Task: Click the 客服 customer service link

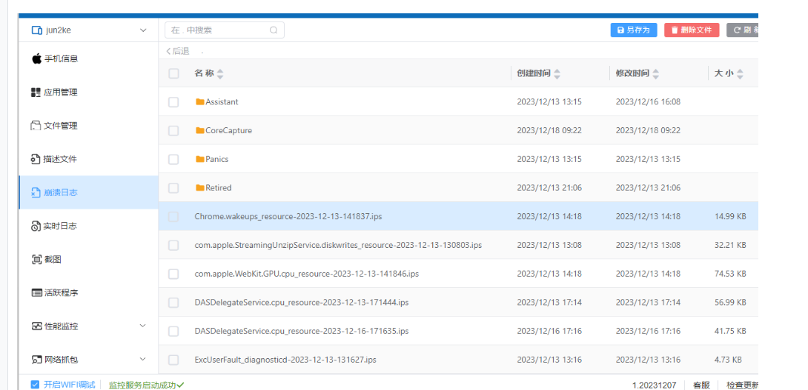Action: (701, 385)
